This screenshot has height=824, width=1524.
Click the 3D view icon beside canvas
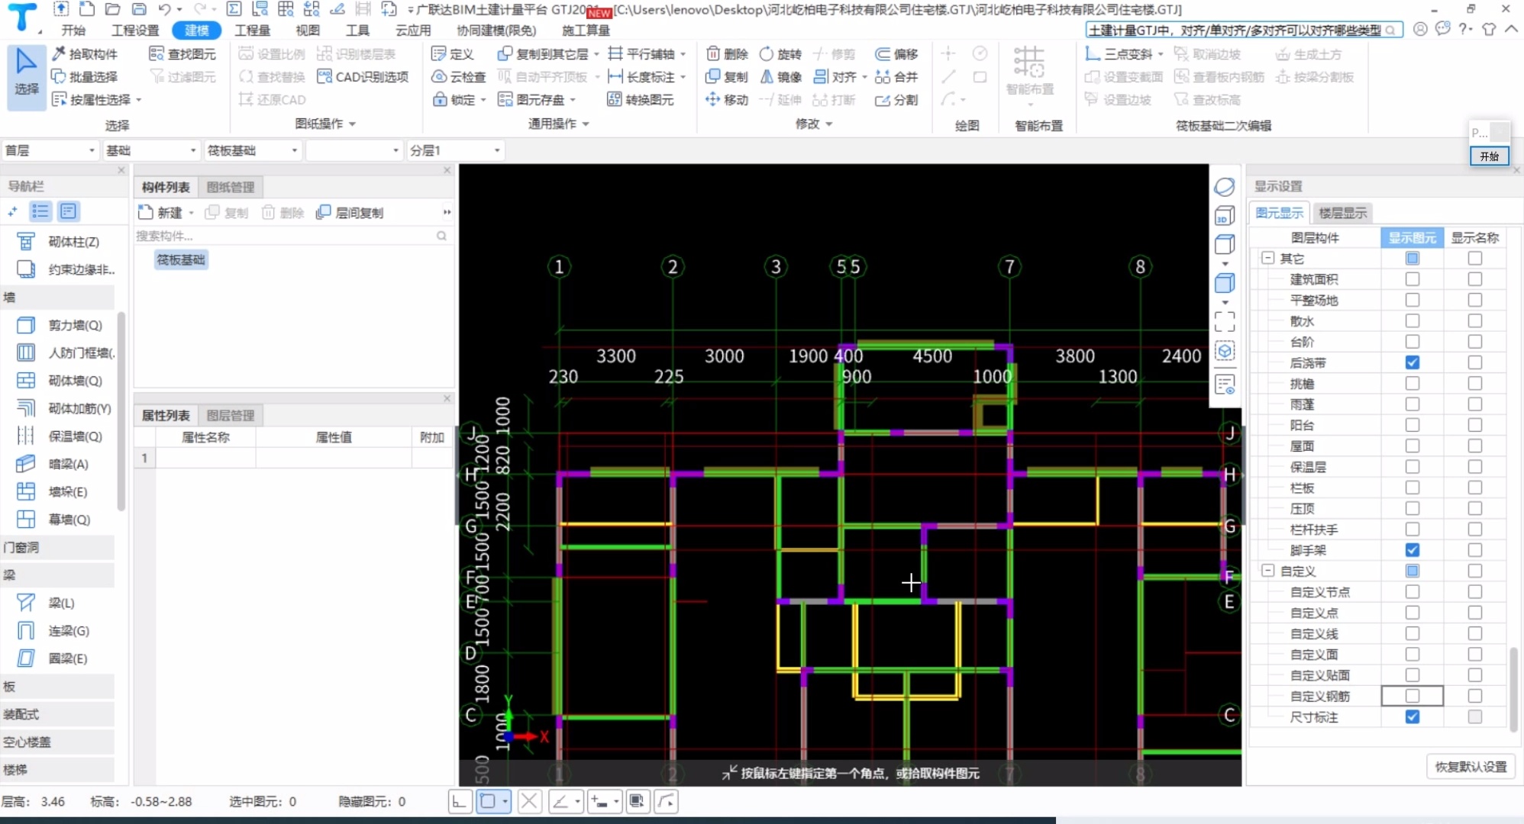(x=1225, y=217)
